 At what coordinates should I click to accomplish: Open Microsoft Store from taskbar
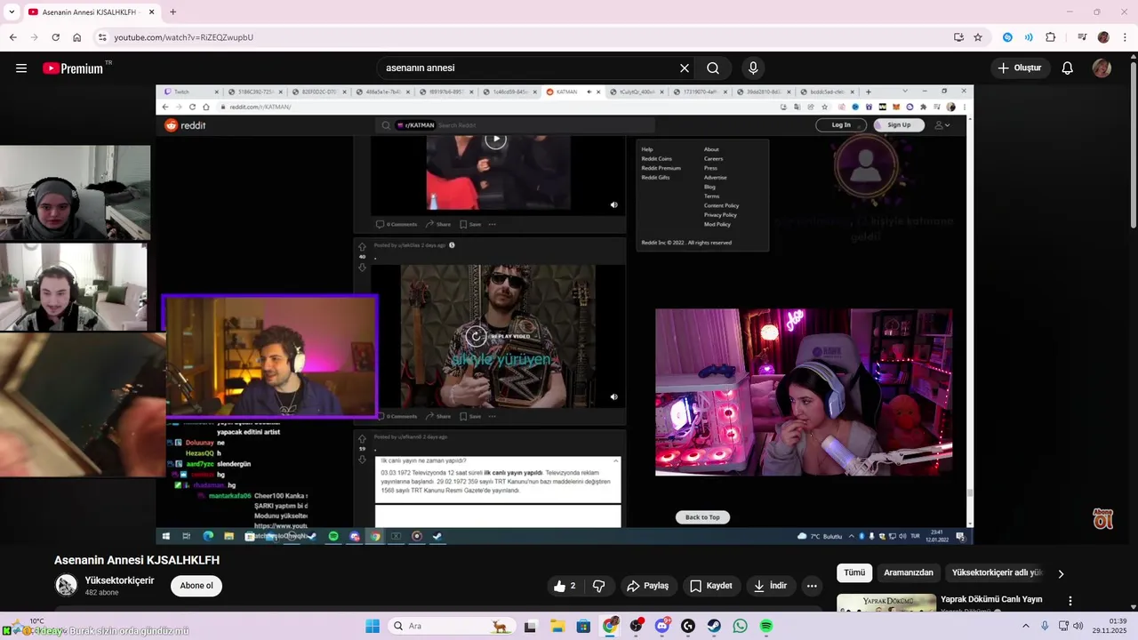click(x=584, y=626)
